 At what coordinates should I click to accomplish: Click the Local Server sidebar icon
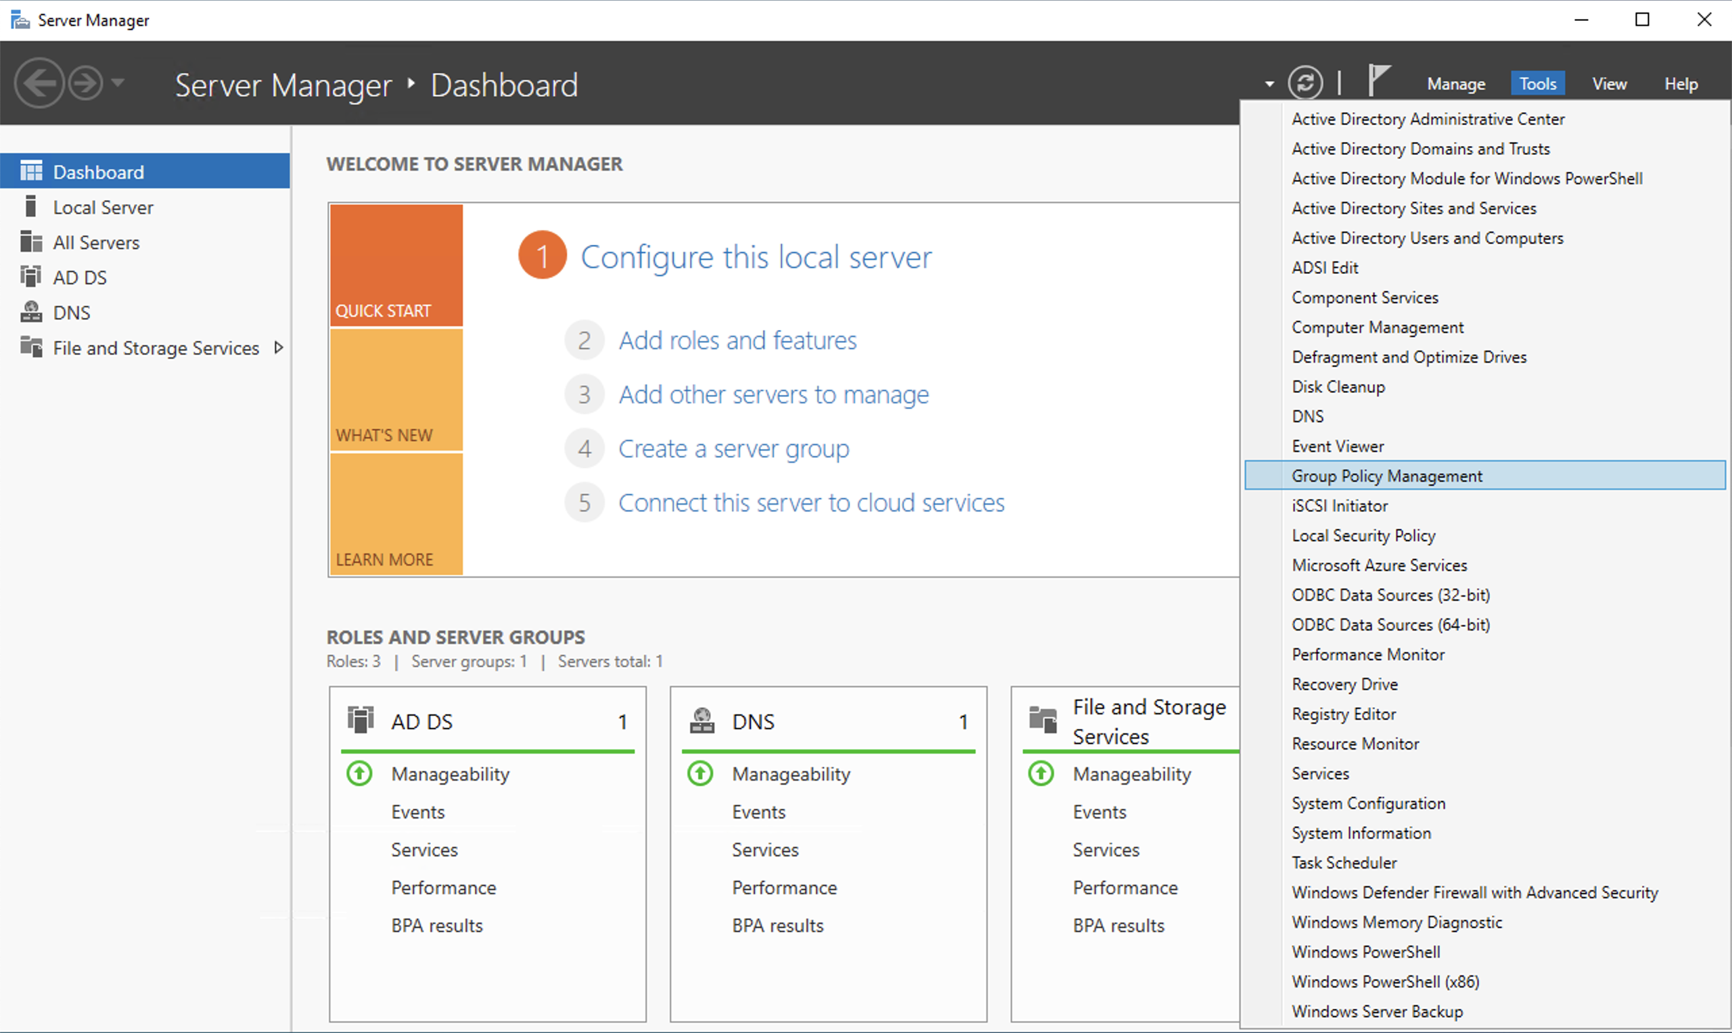tap(30, 207)
